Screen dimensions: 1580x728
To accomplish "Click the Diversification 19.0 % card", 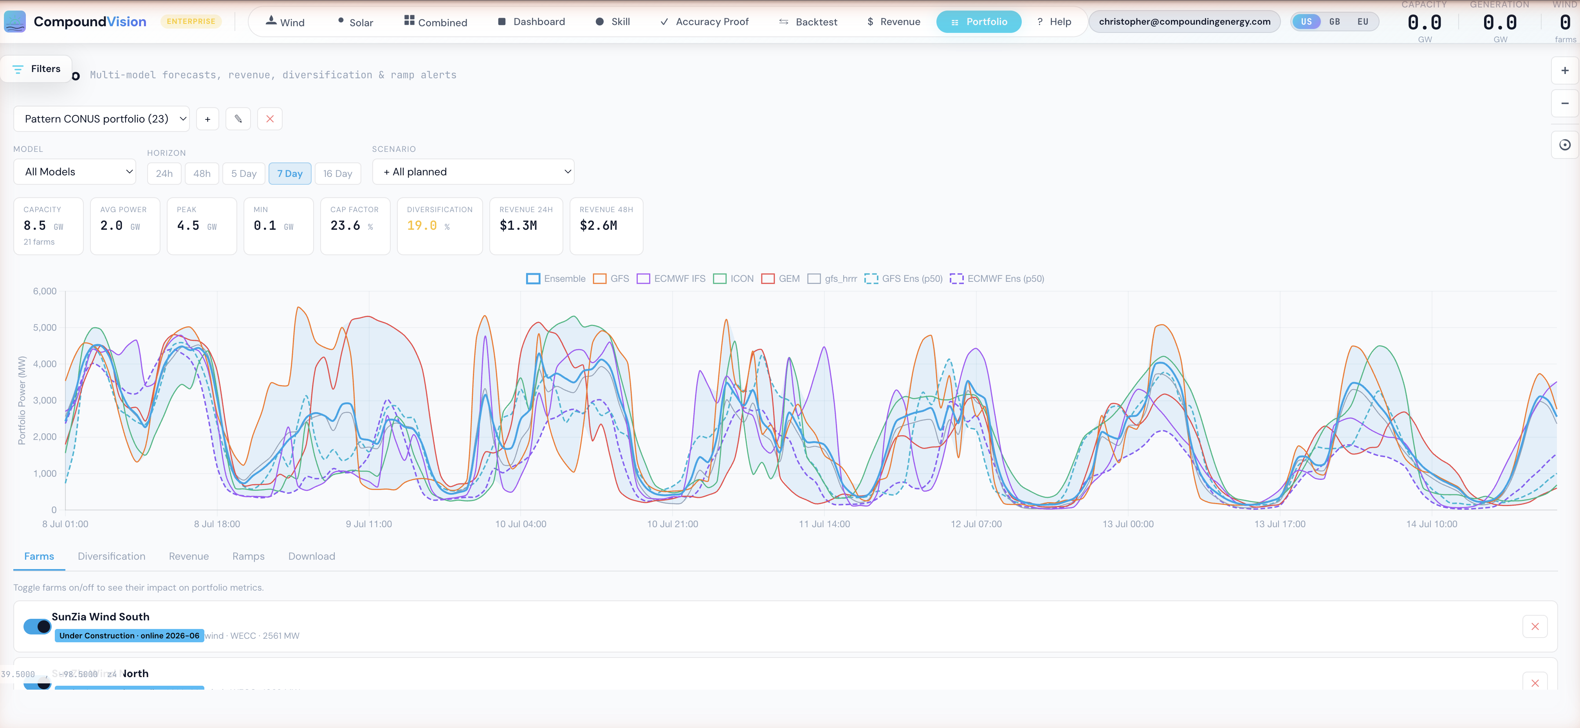I will (x=440, y=226).
